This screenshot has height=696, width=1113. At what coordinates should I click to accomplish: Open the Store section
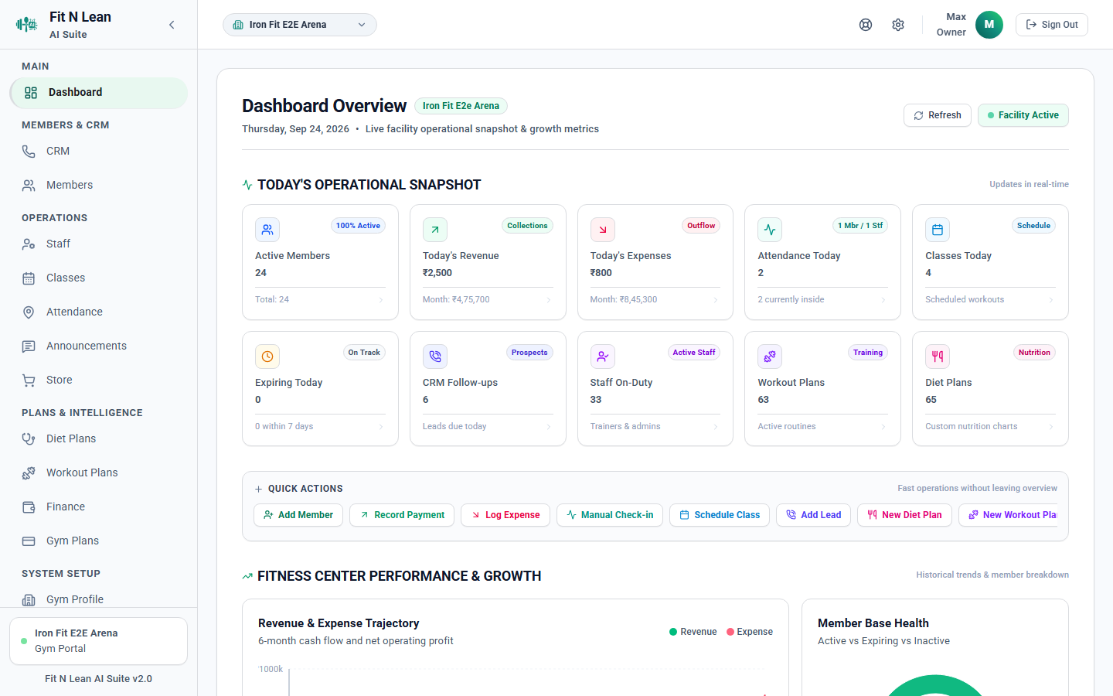(x=99, y=380)
